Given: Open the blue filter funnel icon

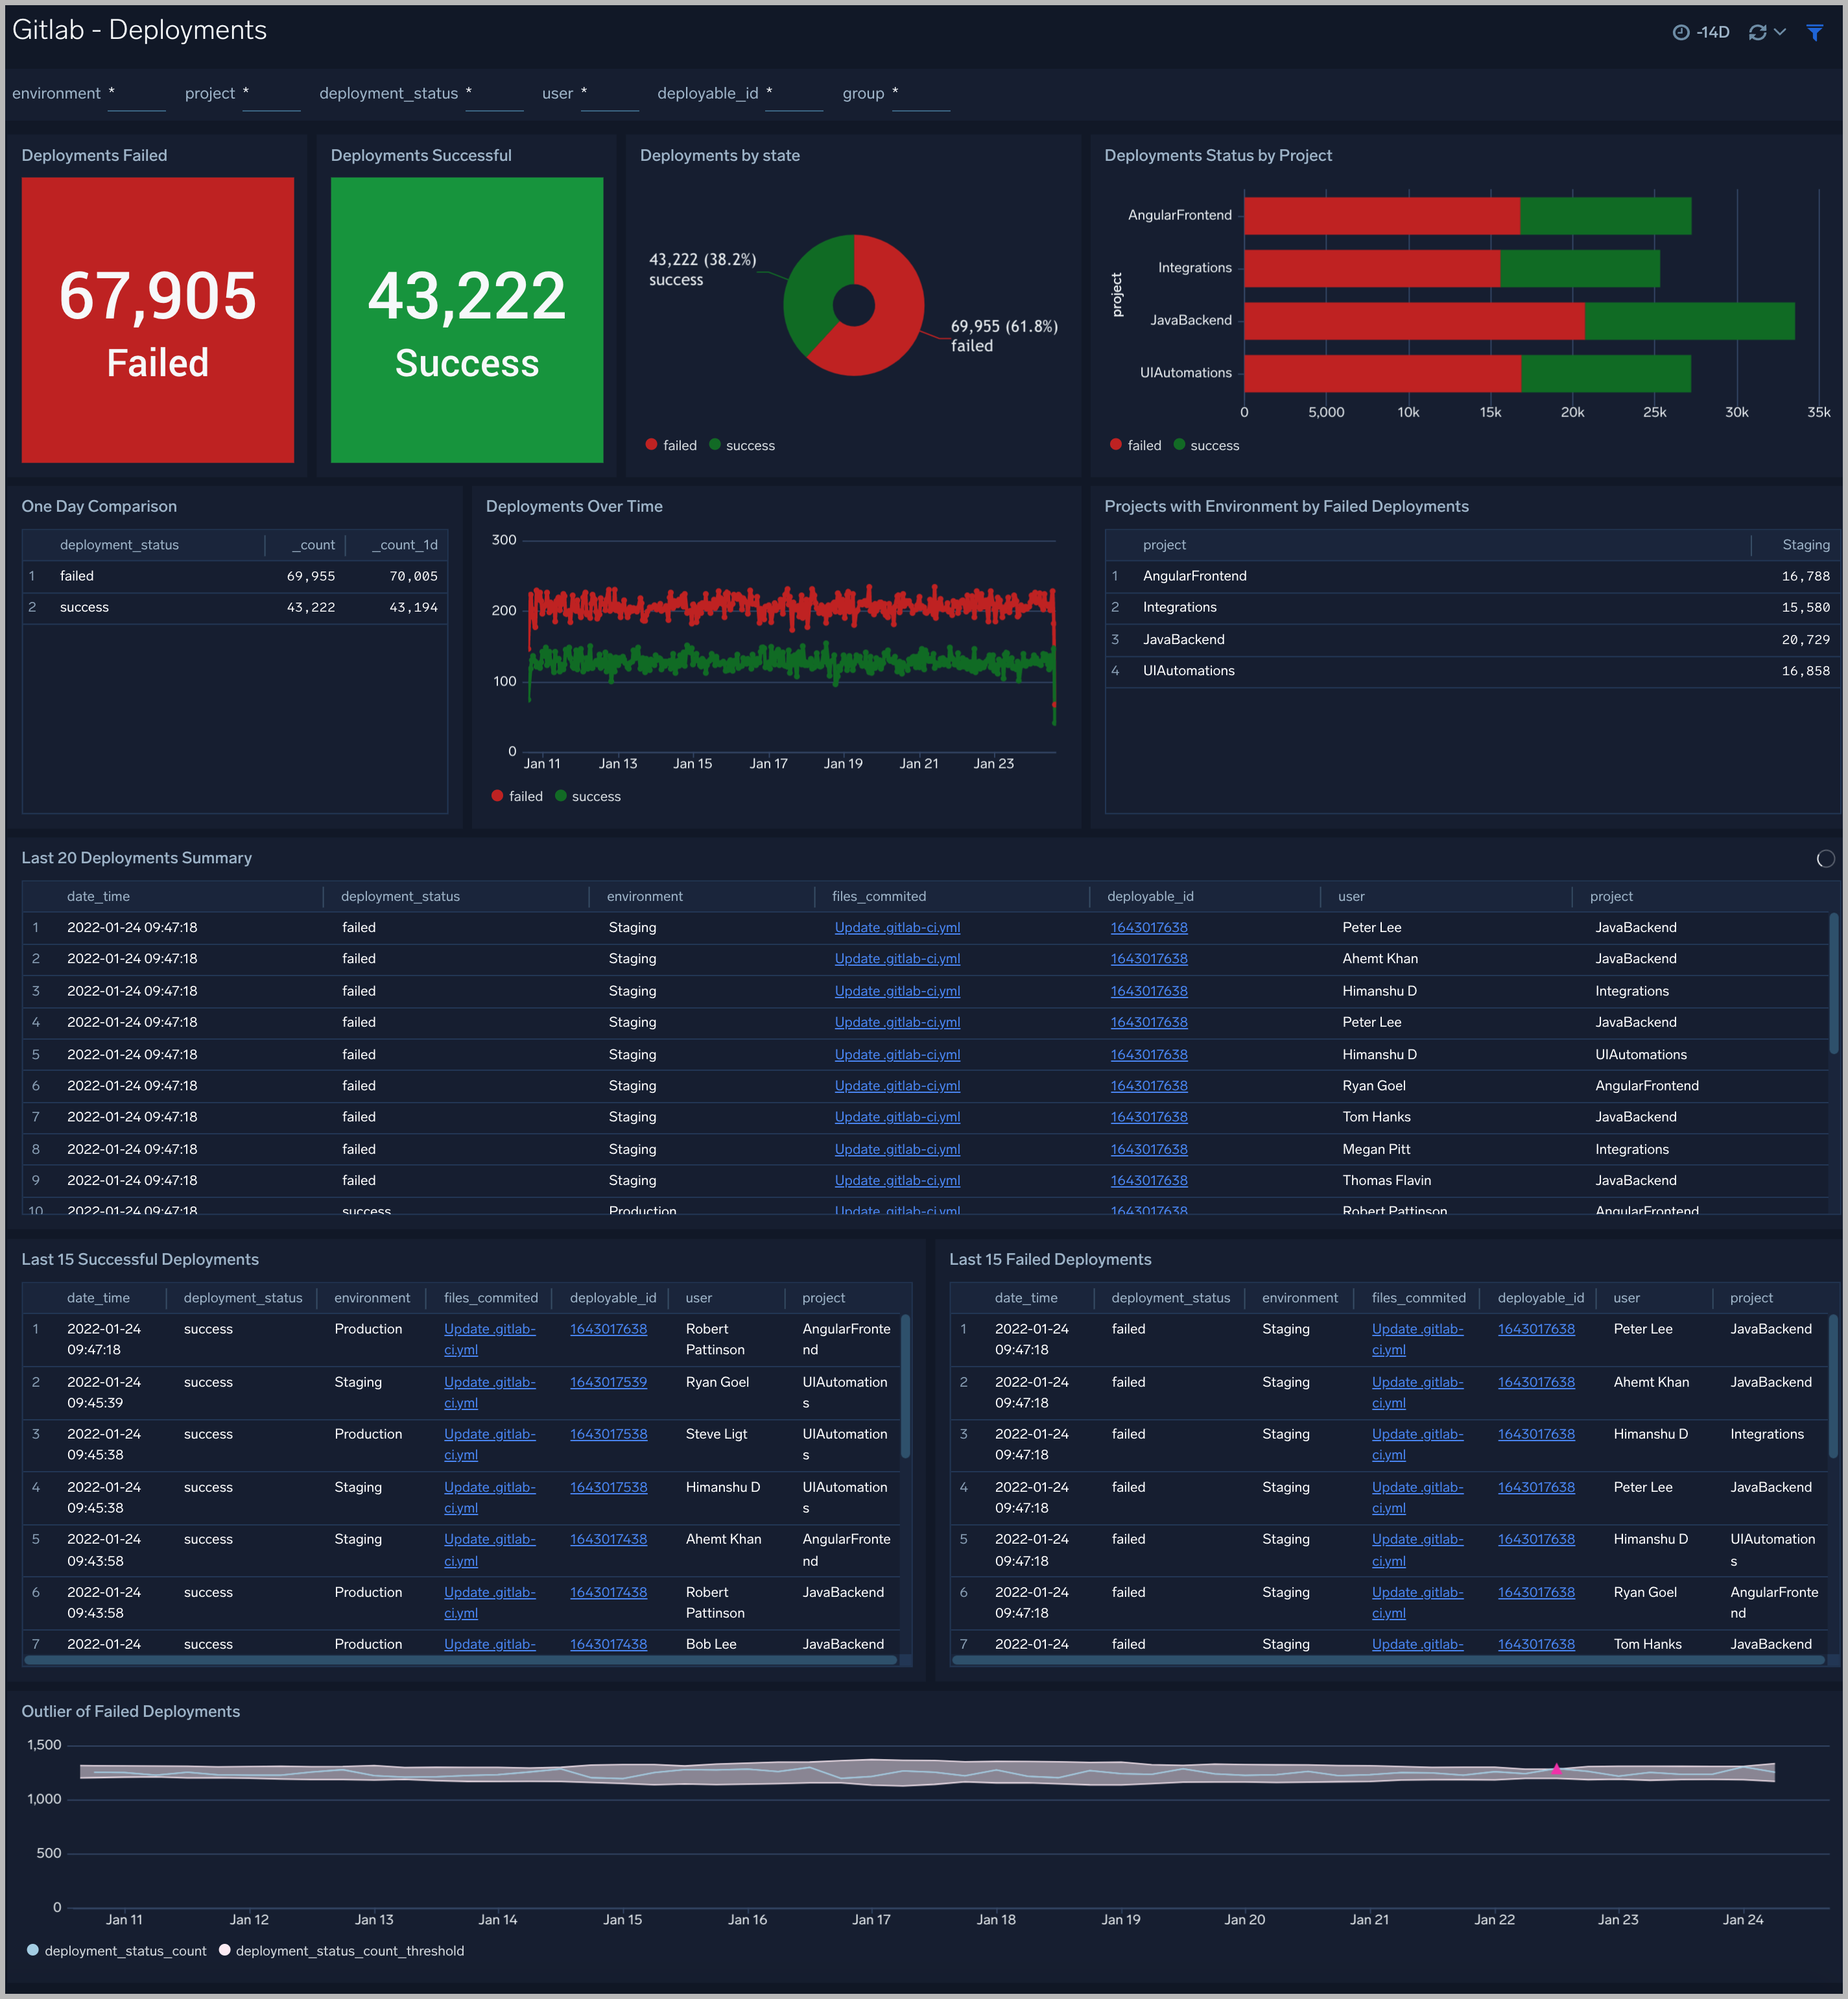Looking at the screenshot, I should click(x=1815, y=31).
